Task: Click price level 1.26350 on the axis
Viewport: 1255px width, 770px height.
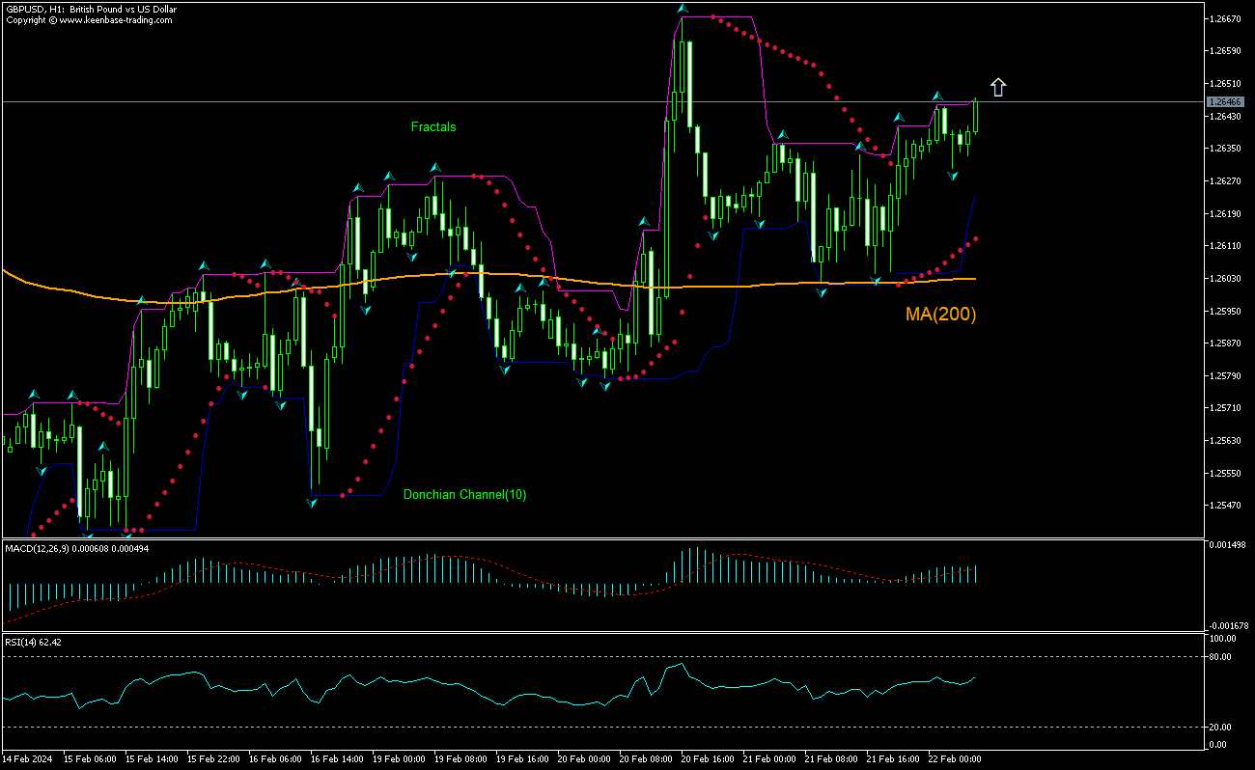Action: (x=1224, y=149)
